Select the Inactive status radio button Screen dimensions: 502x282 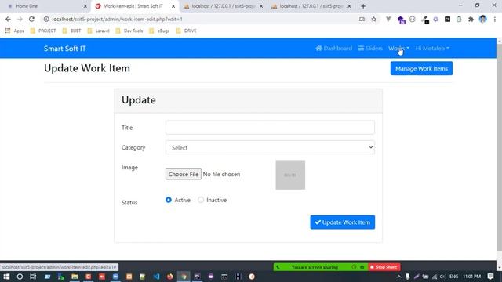coord(201,200)
